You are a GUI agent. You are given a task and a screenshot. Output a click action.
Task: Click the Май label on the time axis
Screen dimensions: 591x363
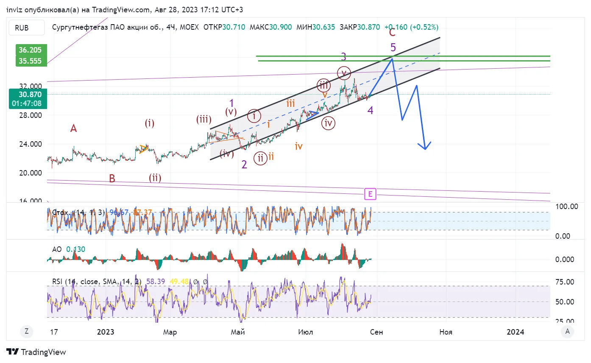pos(238,332)
